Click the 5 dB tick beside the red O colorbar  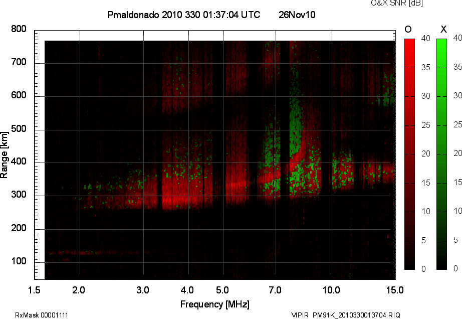(x=424, y=241)
